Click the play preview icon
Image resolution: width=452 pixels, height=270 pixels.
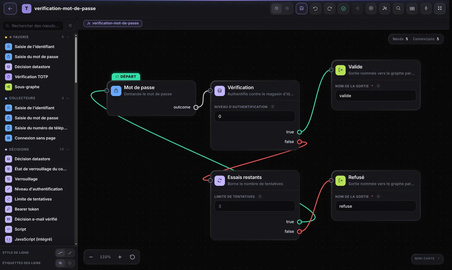point(371,8)
